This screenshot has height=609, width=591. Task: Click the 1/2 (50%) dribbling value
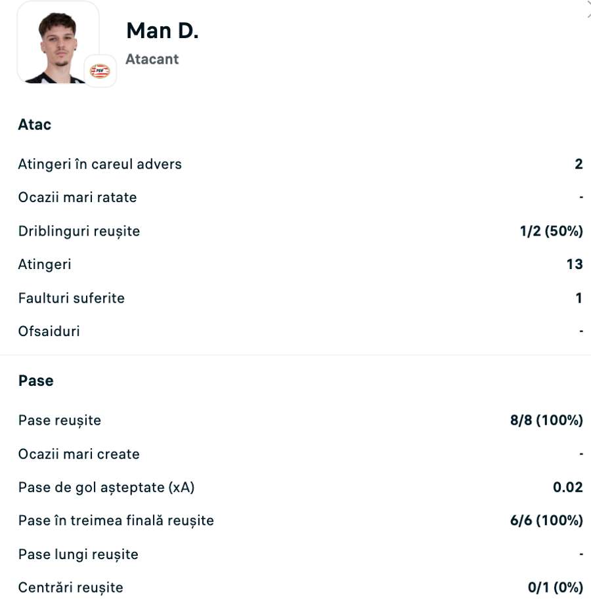tap(550, 231)
